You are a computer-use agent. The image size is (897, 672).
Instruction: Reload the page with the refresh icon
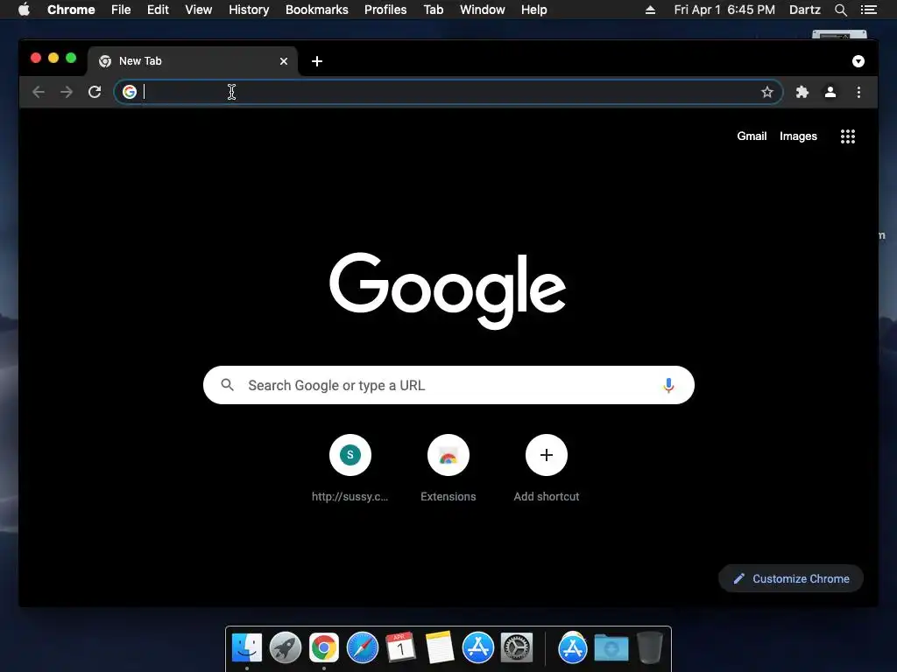[95, 92]
